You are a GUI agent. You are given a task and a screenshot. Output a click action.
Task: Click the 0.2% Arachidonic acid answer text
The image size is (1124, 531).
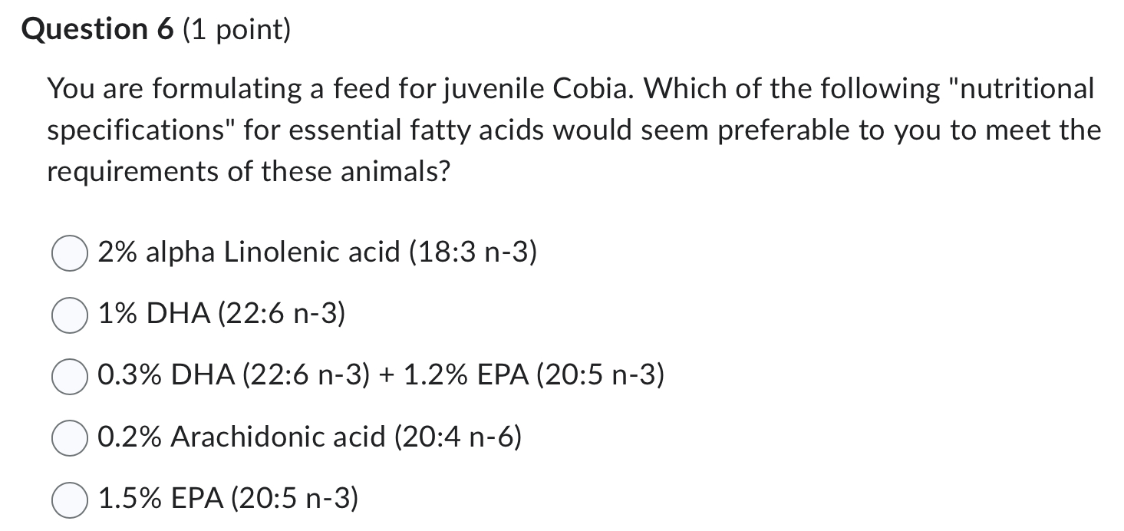point(310,437)
